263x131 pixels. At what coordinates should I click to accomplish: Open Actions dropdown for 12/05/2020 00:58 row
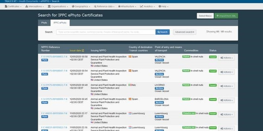(227, 58)
